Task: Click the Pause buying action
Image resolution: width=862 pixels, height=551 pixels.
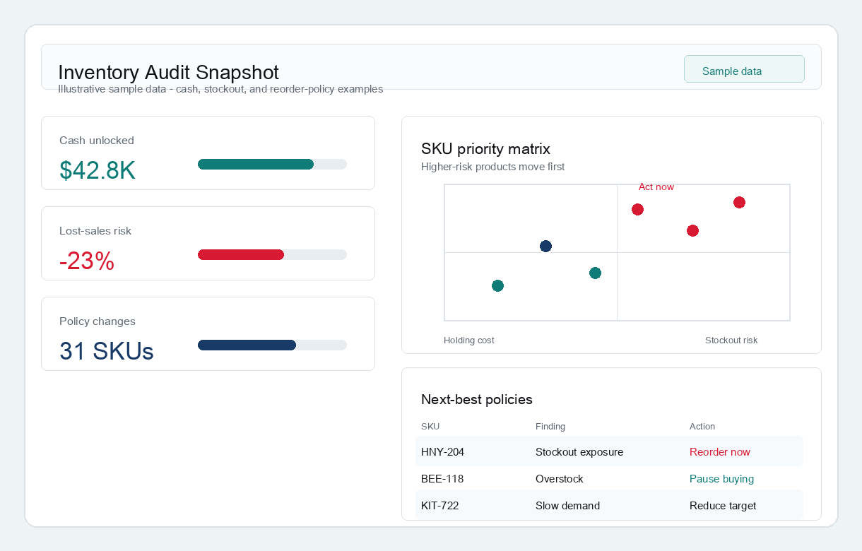Action: tap(722, 479)
